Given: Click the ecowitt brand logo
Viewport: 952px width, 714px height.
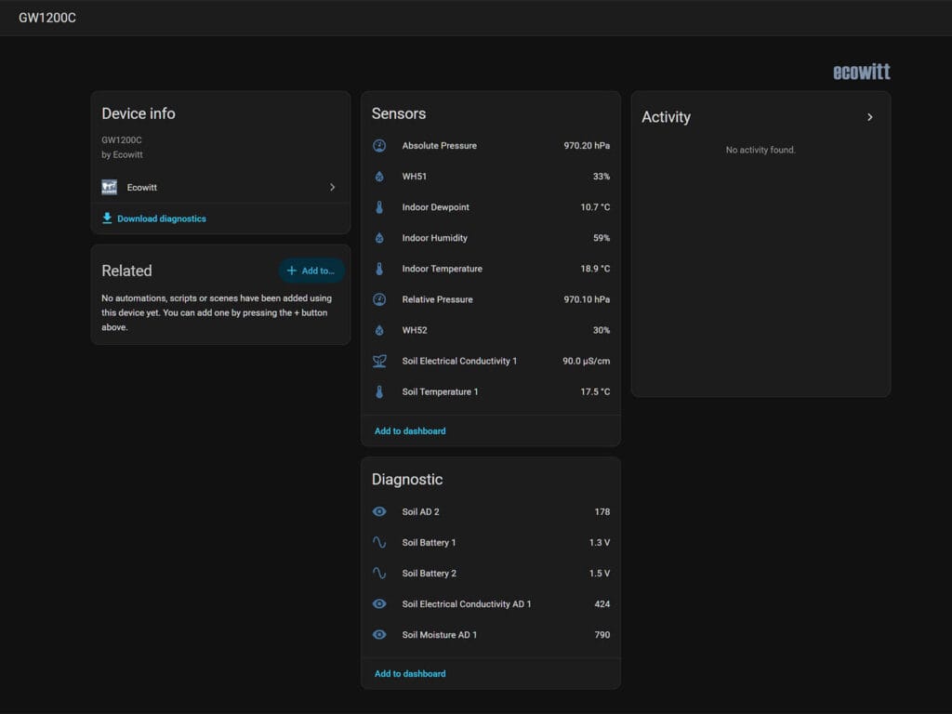Looking at the screenshot, I should [861, 72].
